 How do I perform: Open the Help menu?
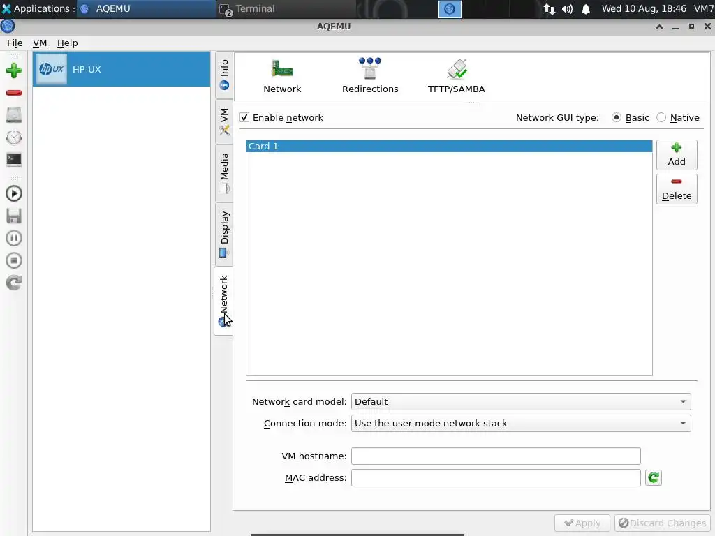(68, 43)
